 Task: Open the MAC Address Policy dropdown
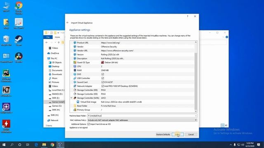pos(142,120)
